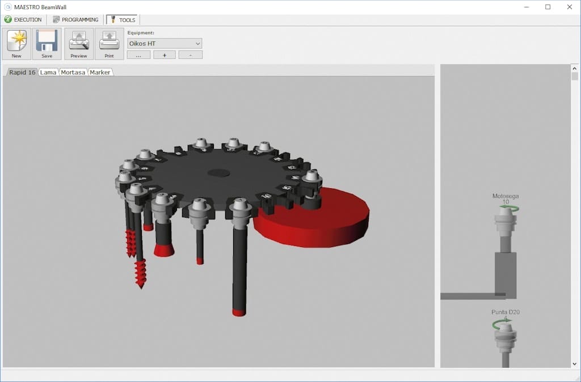The height and width of the screenshot is (382, 581).
Task: Switch to the PROGRAMMING tab
Action: coord(75,20)
